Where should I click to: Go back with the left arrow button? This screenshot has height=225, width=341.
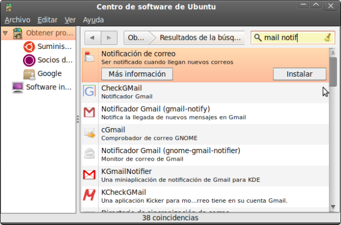point(93,38)
